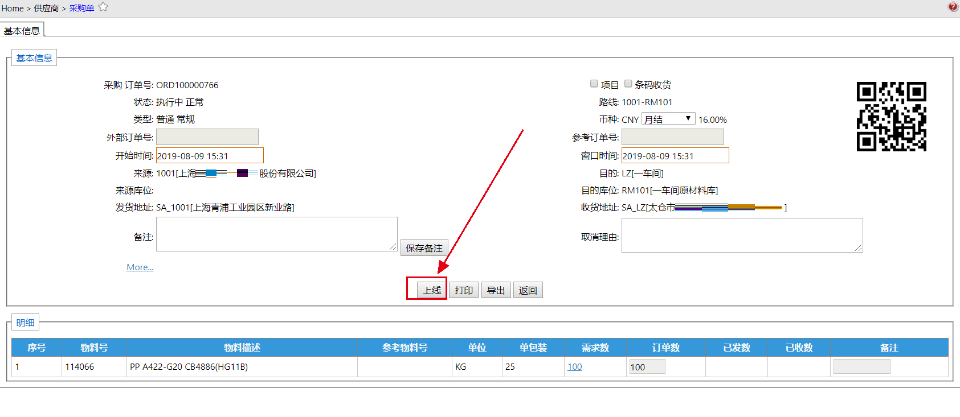The image size is (960, 417).
Task: Click the 已发数 column header
Action: click(737, 348)
